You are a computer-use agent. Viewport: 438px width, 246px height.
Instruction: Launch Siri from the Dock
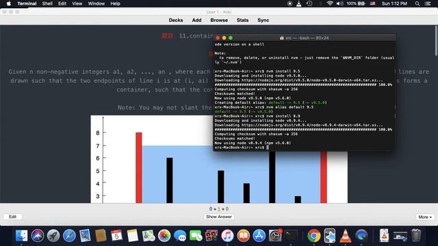tap(38, 236)
